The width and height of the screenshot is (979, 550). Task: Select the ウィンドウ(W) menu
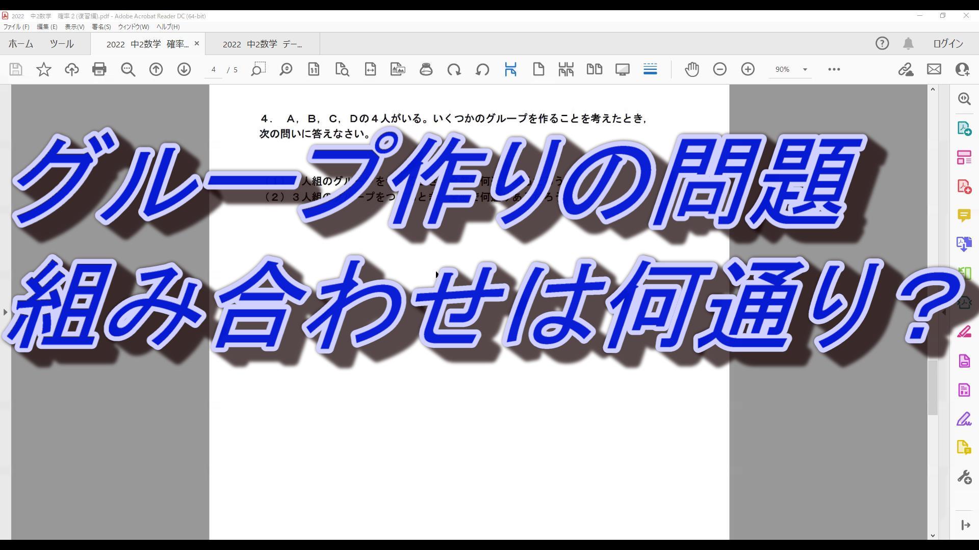[133, 27]
